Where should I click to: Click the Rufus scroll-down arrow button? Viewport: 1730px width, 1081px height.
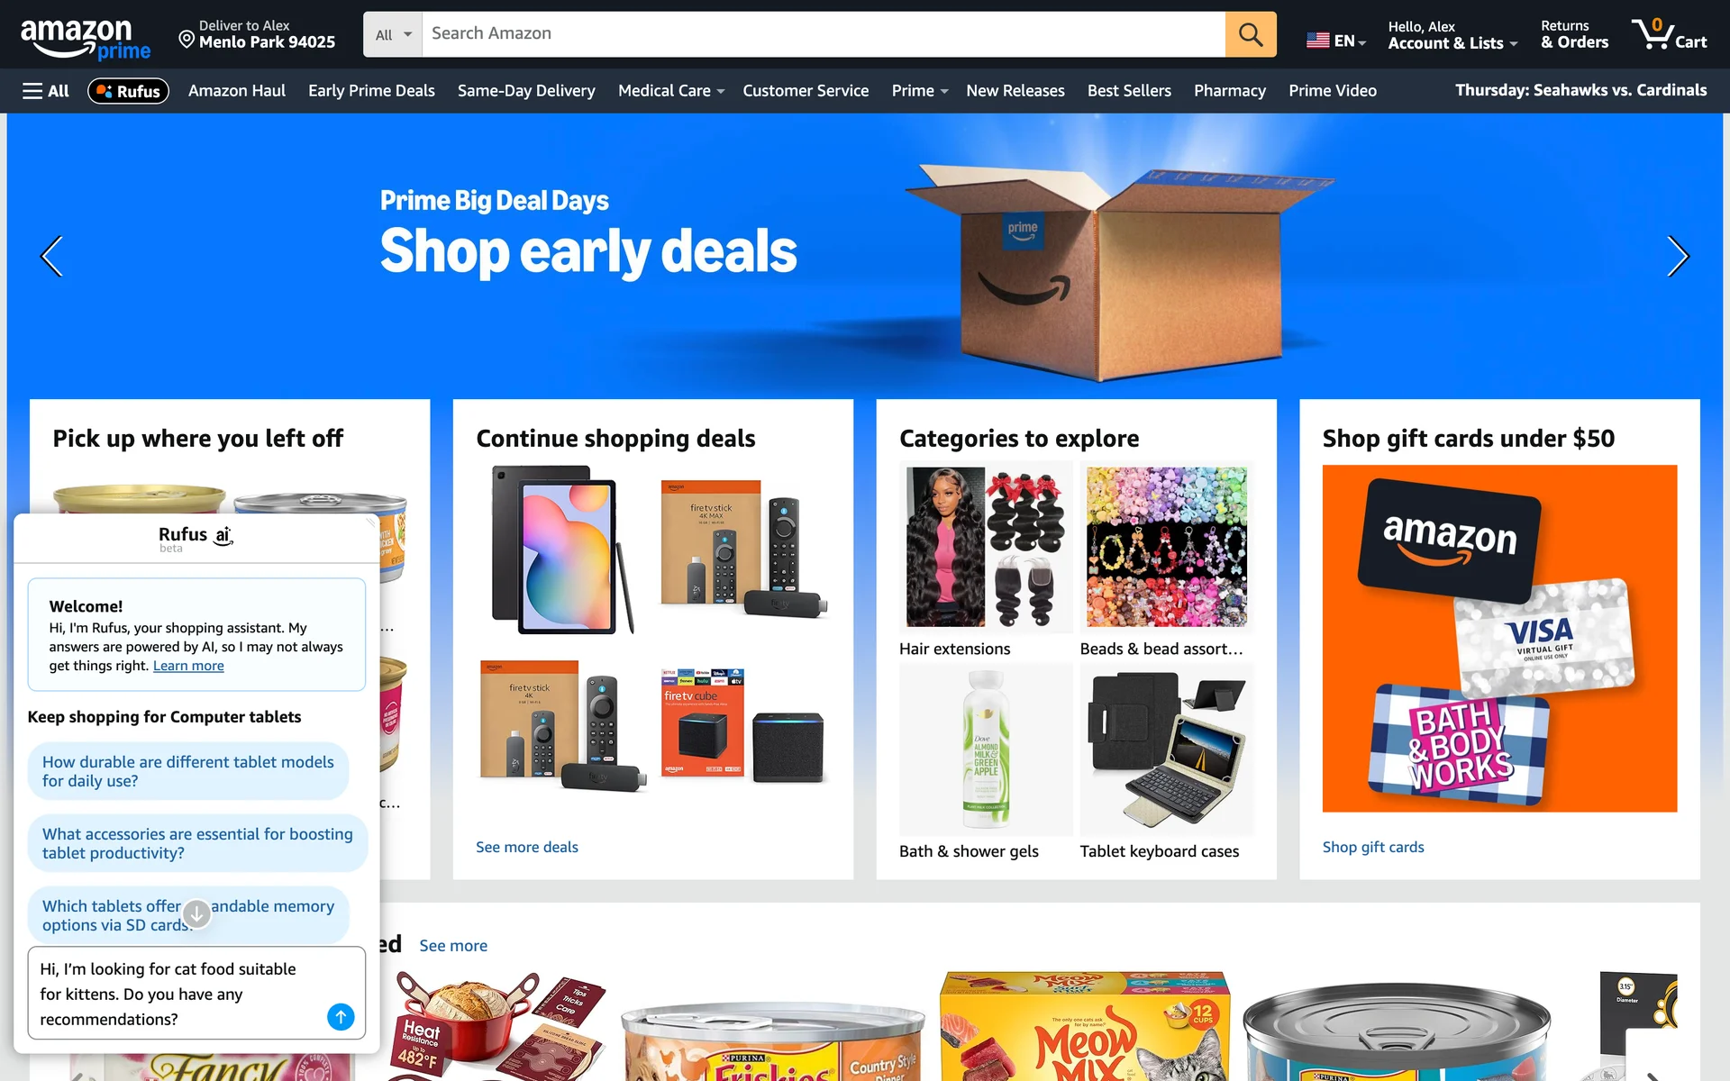(196, 913)
